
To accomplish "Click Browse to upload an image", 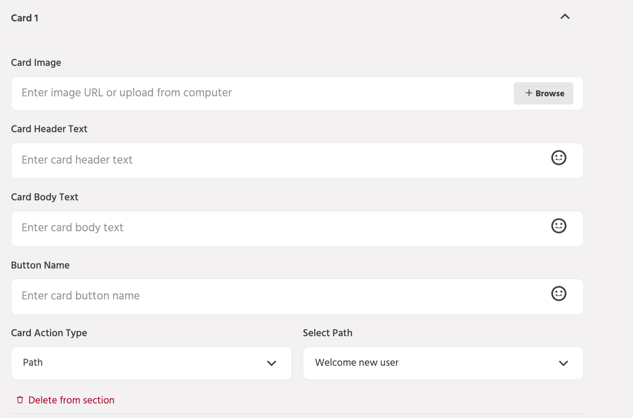I will [543, 93].
